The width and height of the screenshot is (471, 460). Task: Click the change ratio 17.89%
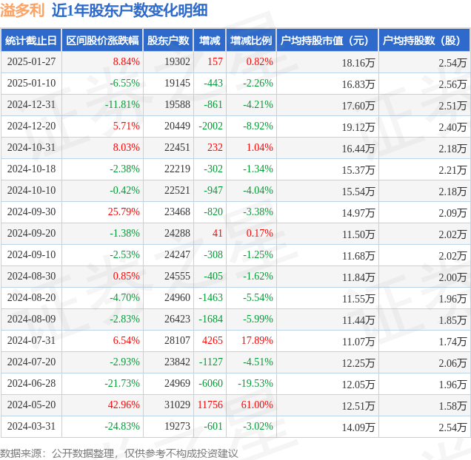(257, 341)
